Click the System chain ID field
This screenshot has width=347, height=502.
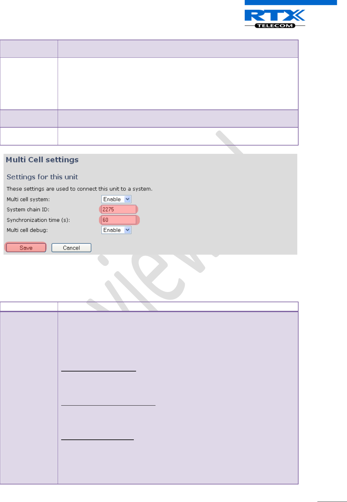coord(119,209)
